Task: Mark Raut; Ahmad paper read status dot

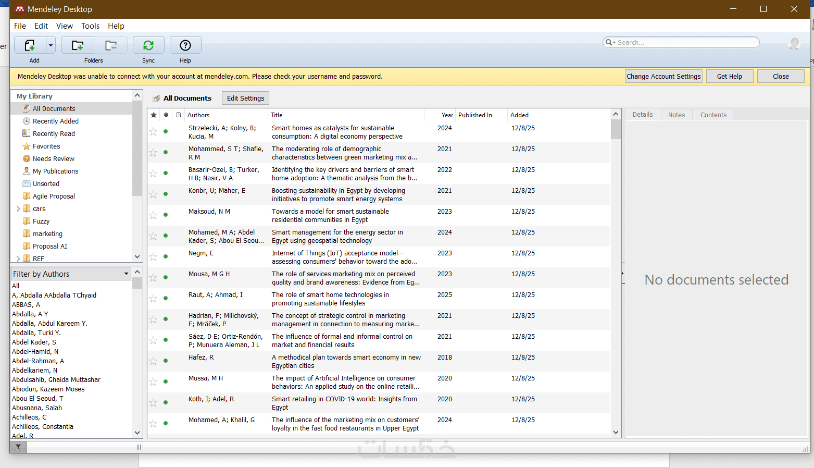Action: coord(166,298)
